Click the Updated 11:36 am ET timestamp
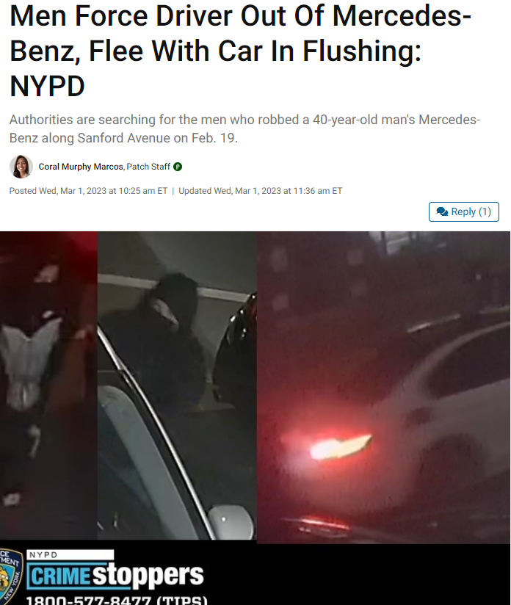Image resolution: width=511 pixels, height=605 pixels. [260, 191]
